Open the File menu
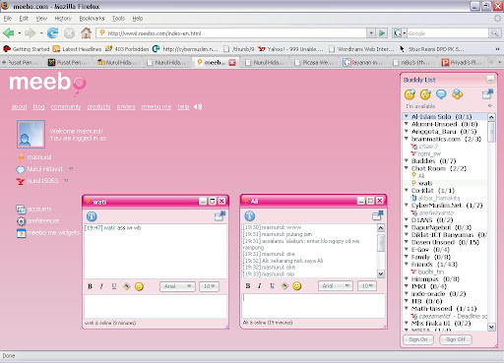Image resolution: width=504 pixels, height=363 pixels. (x=8, y=19)
